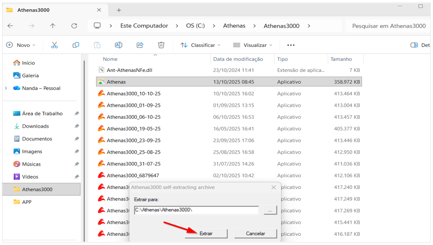Open the Novo dropdown menu
The width and height of the screenshot is (433, 245).
coord(21,45)
